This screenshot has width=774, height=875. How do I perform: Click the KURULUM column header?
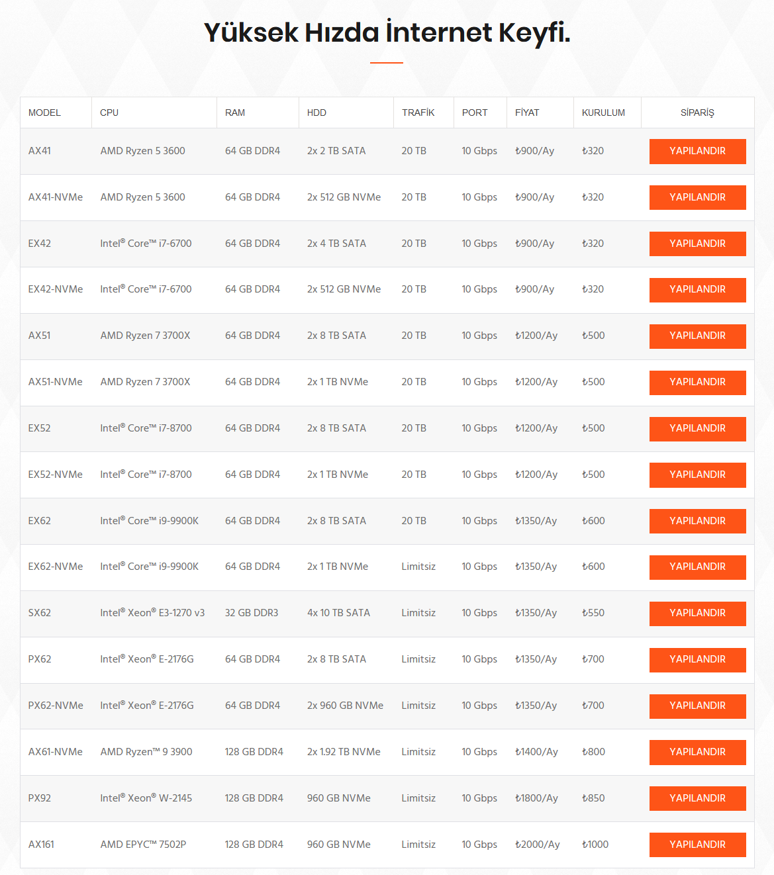click(x=603, y=113)
